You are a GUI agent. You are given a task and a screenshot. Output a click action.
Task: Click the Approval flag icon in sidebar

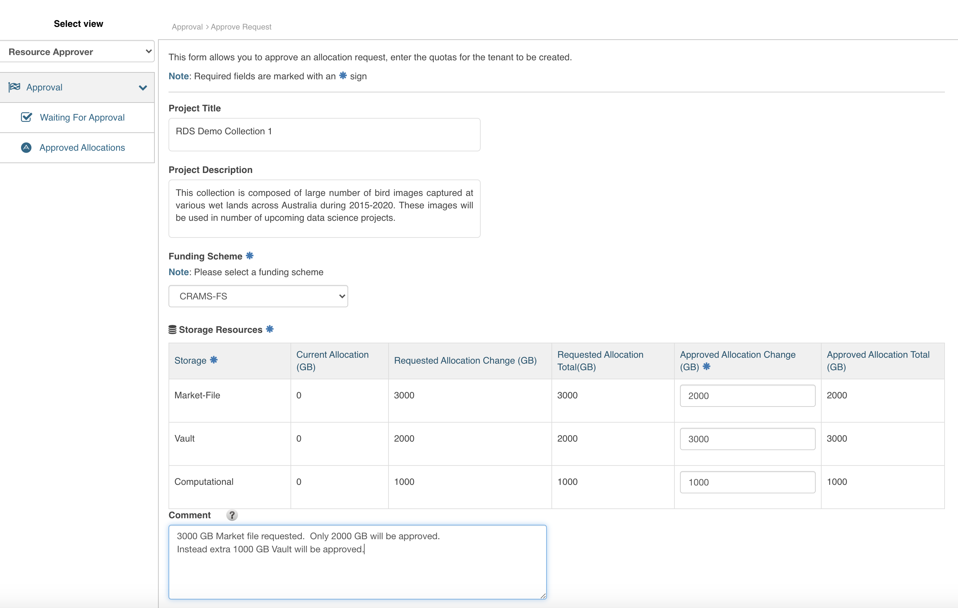[x=15, y=87]
